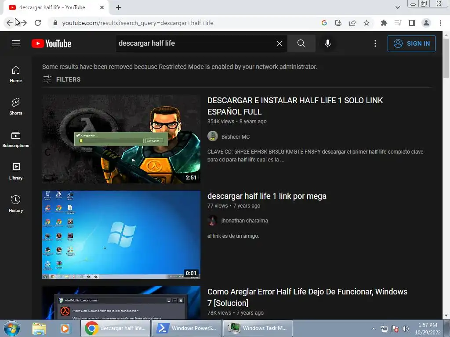Screen dimensions: 450x337
Task: Open the Windows 7 desktop video thumbnail
Action: click(121, 235)
